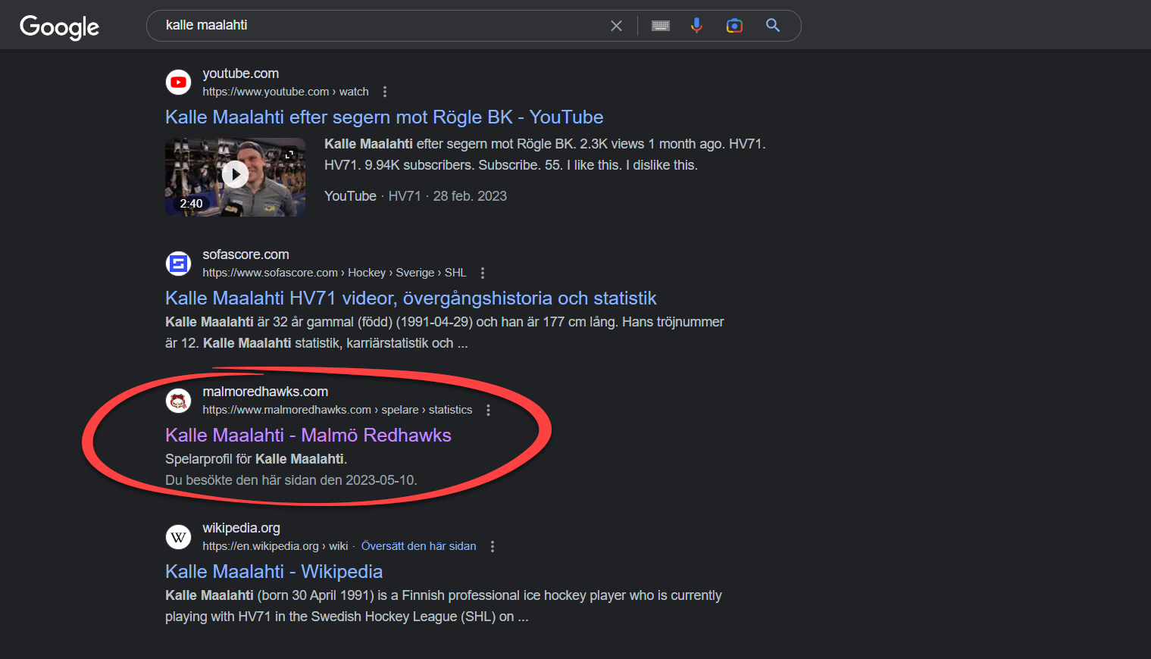Open the on-screen keyboard input tool
This screenshot has height=659, width=1151.
click(x=661, y=26)
